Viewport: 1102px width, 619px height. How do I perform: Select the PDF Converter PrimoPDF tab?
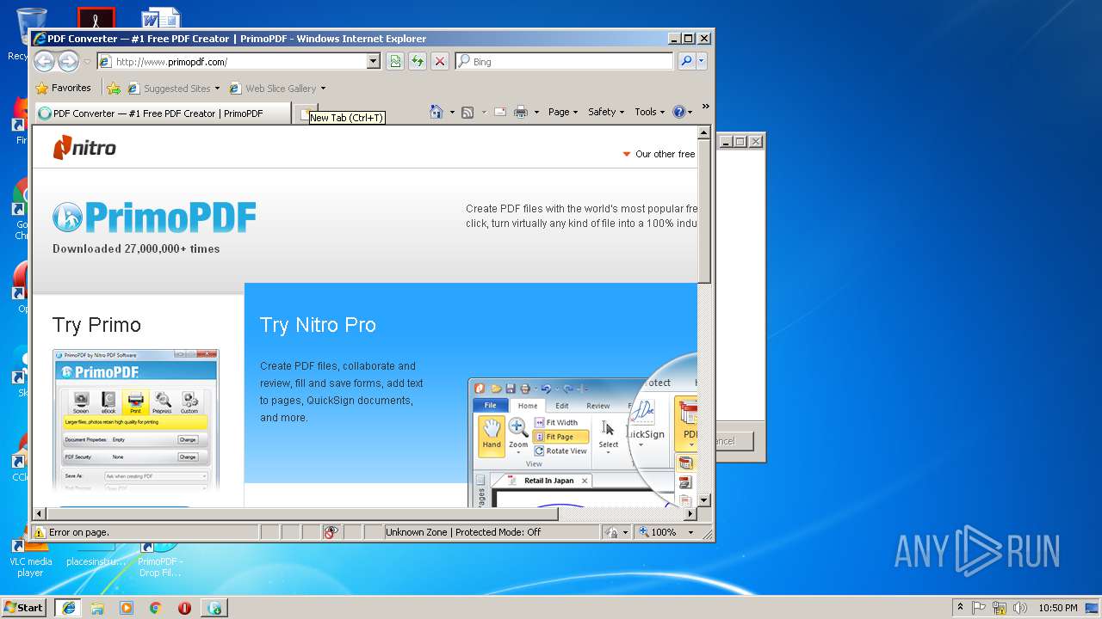tap(162, 113)
